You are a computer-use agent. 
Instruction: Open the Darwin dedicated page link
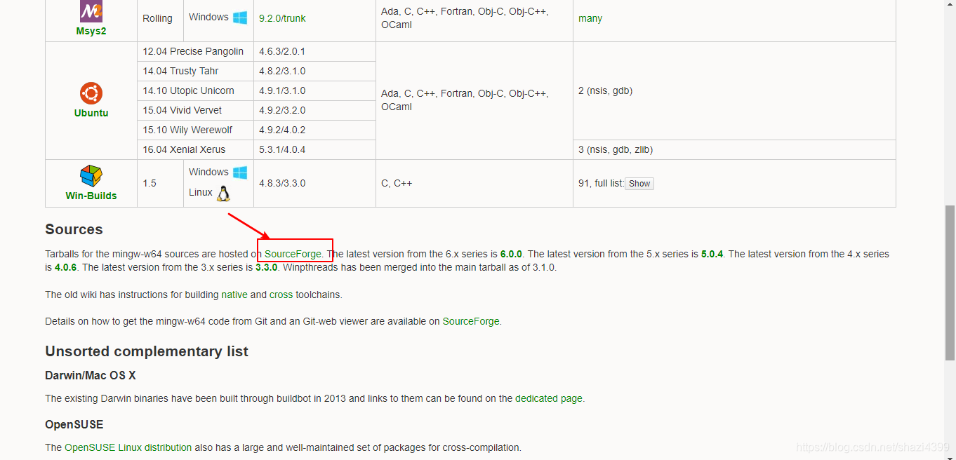point(549,398)
